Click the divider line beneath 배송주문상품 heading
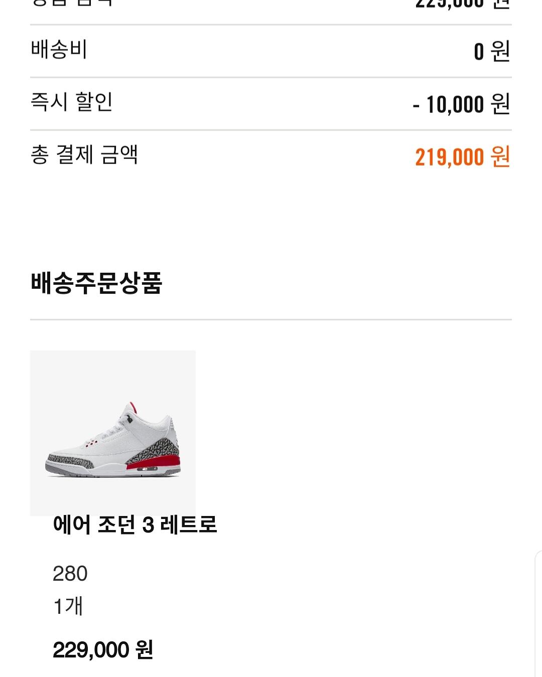Viewport: 542px width, 677px height. coord(271,319)
